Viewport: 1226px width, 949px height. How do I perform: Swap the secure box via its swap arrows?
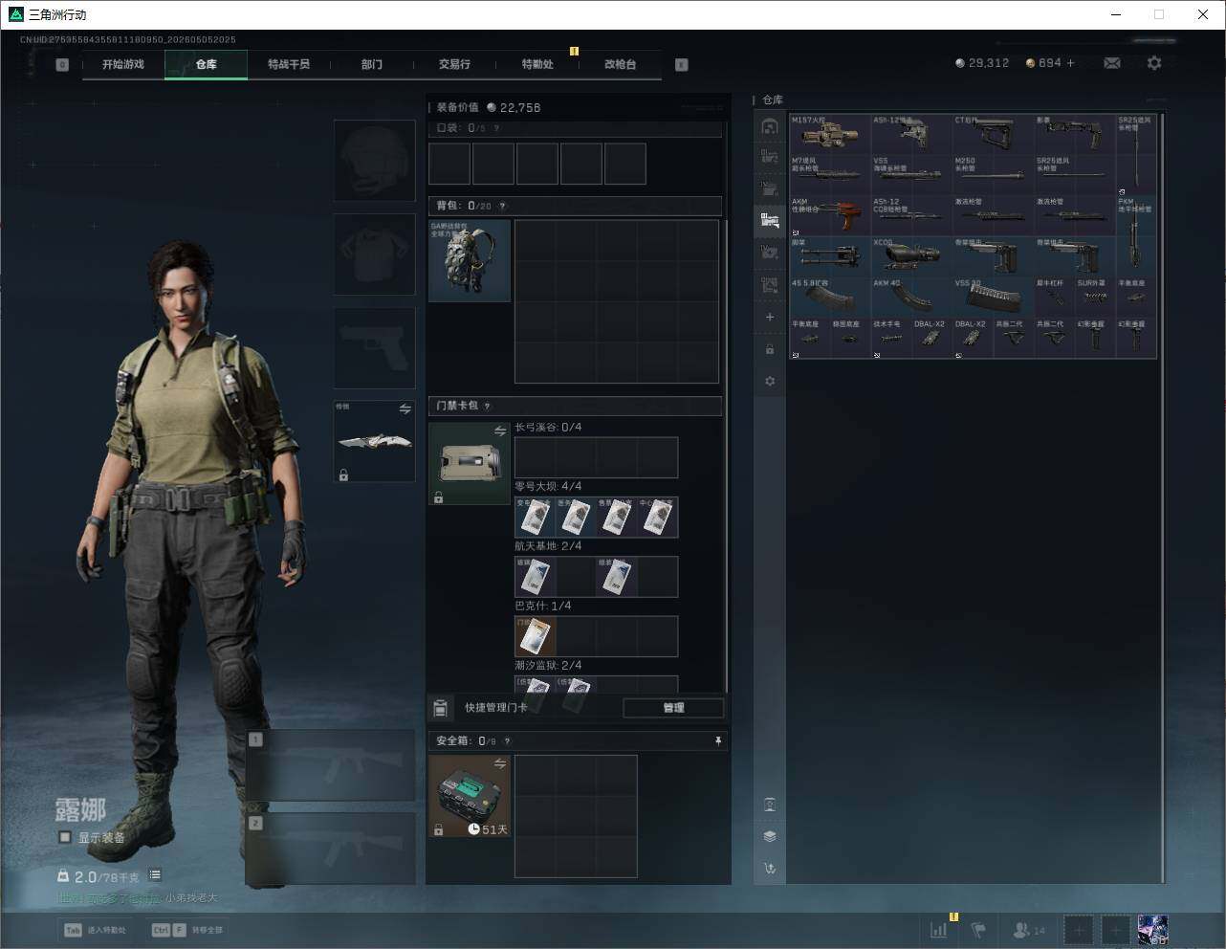499,763
